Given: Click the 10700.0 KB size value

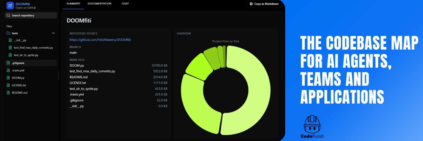Looking at the screenshot, I should pos(159,65).
